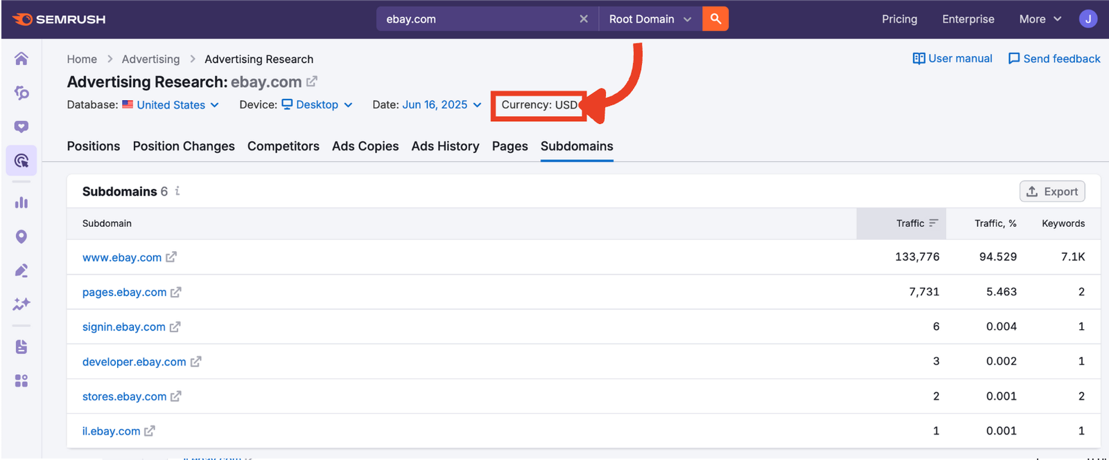Viewport: 1109px width, 460px height.
Task: Click the user avatar J icon
Action: pos(1088,19)
